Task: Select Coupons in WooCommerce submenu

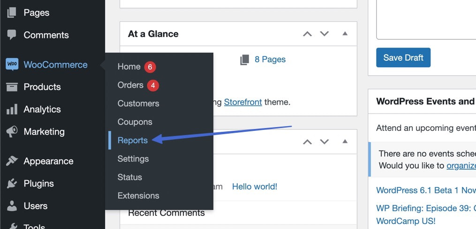Action: click(135, 122)
